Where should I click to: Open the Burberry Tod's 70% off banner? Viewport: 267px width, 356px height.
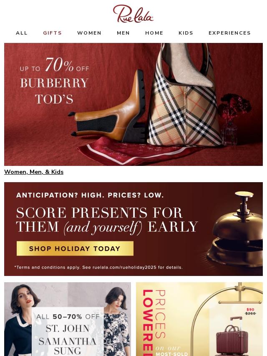pyautogui.click(x=133, y=104)
